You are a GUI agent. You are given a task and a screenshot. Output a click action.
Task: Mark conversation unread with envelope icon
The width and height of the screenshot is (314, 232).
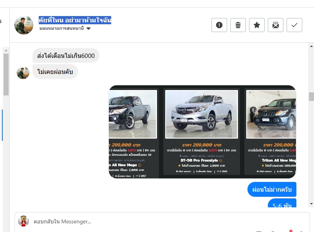pyautogui.click(x=276, y=25)
